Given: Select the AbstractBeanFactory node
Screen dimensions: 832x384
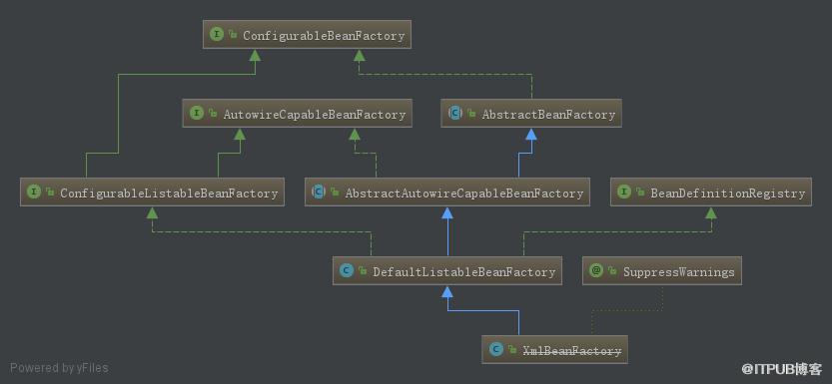Looking at the screenshot, I should point(531,114).
